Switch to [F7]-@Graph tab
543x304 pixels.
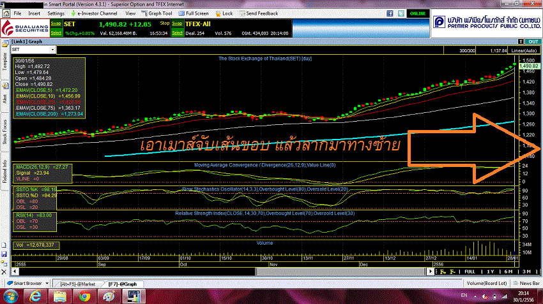[123, 284]
